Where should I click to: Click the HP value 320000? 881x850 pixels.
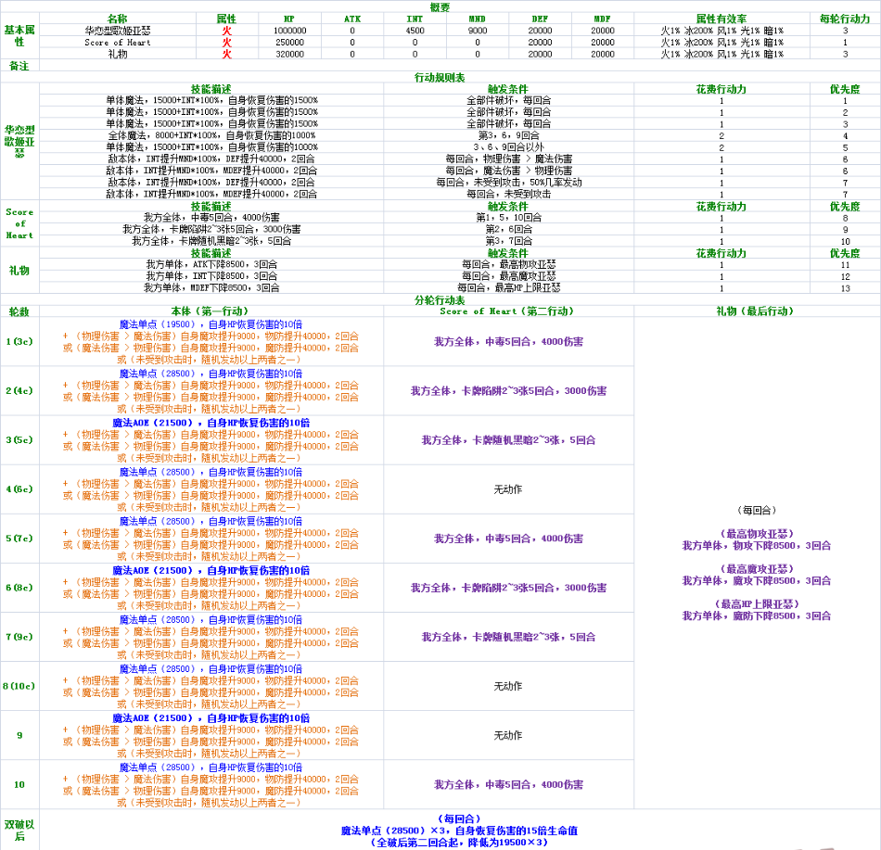pyautogui.click(x=289, y=54)
